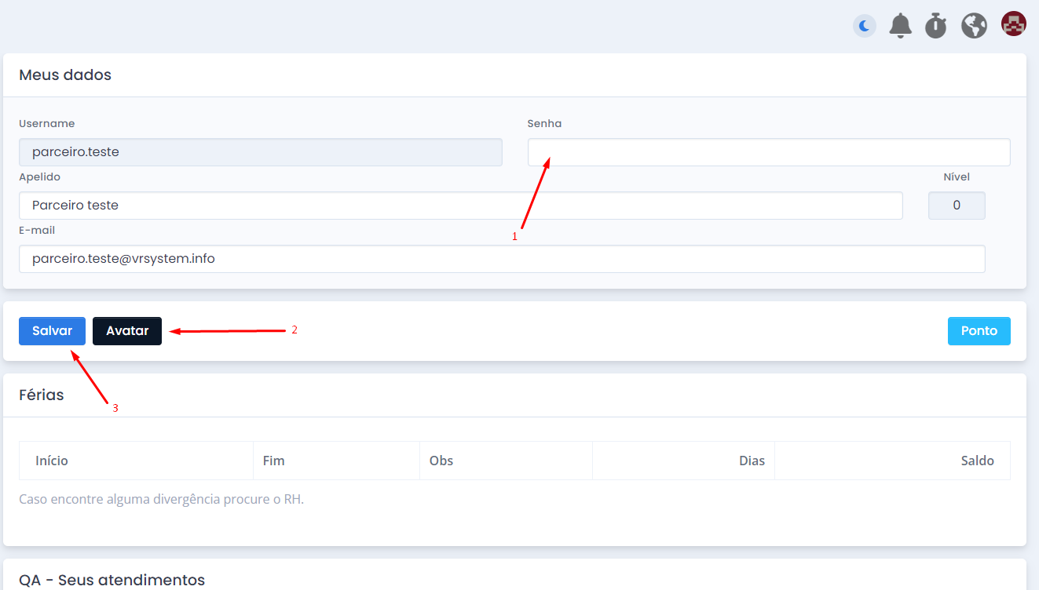Click the Ponto button
The width and height of the screenshot is (1039, 590).
point(979,331)
